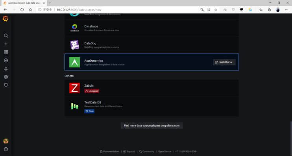Open the Open Source footer link
The image size is (292, 156).
(165, 152)
